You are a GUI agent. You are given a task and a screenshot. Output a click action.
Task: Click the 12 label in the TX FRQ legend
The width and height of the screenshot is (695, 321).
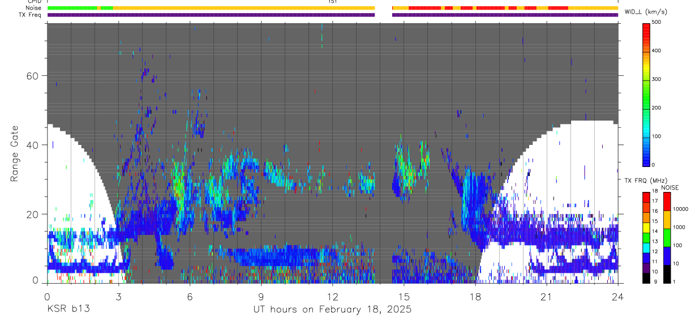[655, 251]
